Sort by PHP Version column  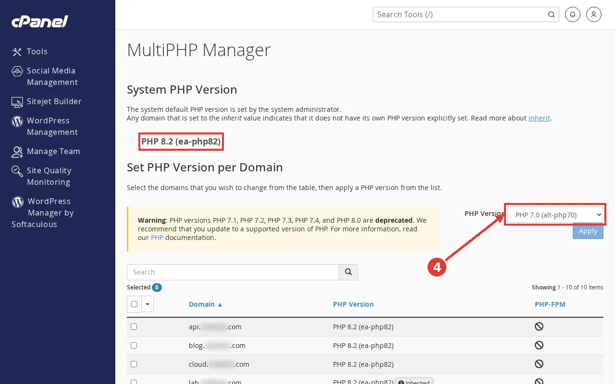coord(353,304)
